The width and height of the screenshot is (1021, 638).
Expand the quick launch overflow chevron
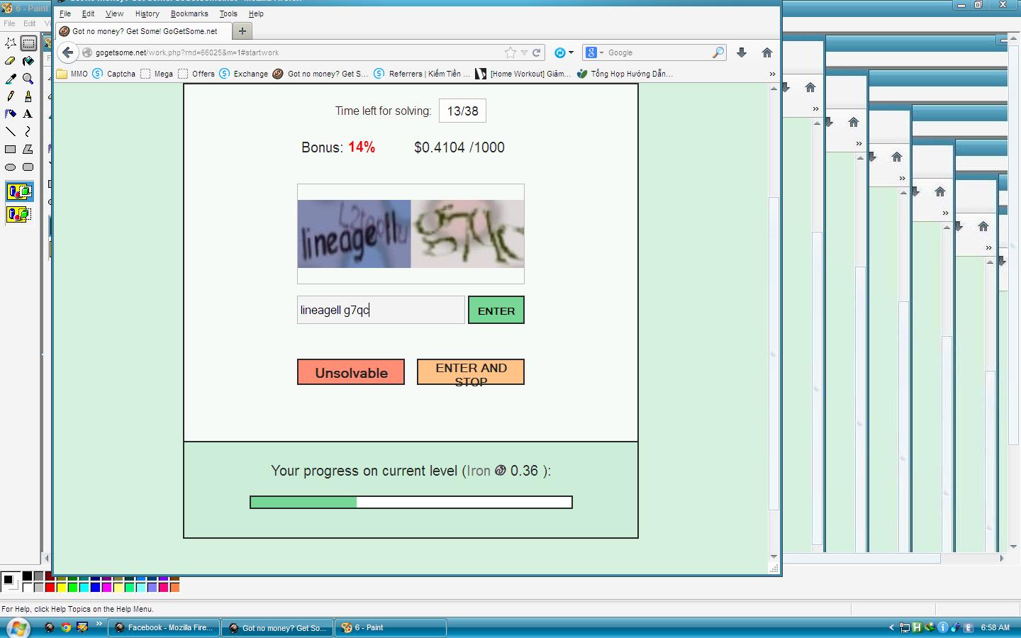pos(99,624)
